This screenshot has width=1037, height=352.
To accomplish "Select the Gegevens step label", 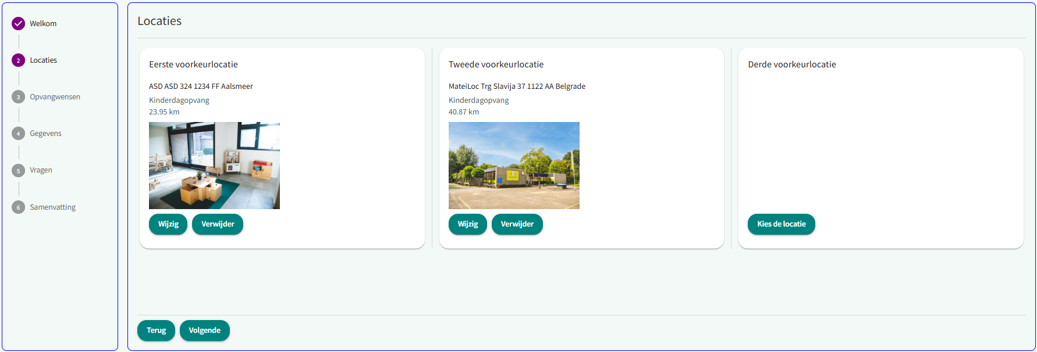I will click(x=45, y=134).
